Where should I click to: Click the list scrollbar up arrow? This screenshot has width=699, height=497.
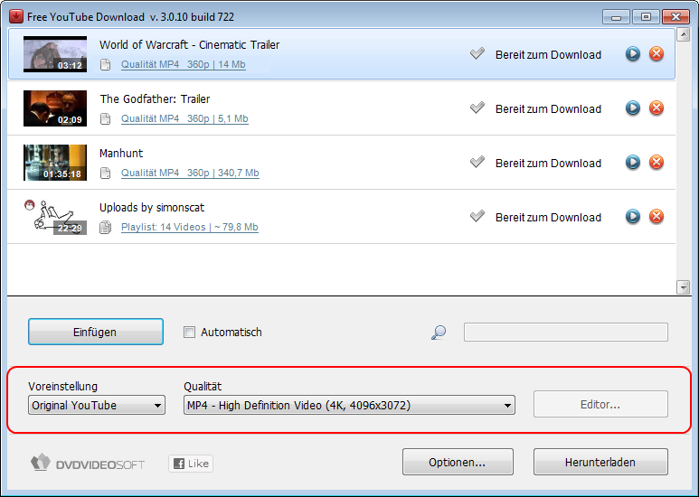coord(684,34)
